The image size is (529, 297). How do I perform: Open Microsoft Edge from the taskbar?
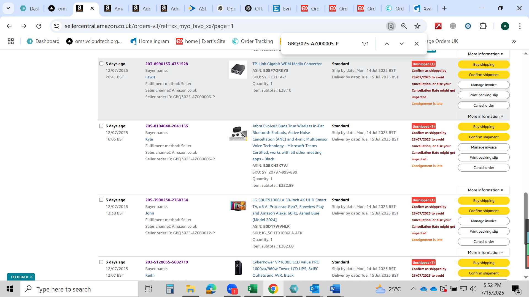(211, 289)
